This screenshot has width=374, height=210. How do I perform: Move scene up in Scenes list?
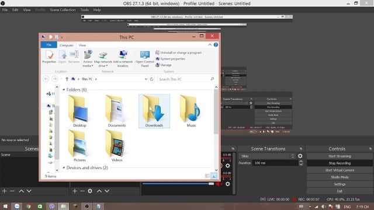tap(21, 191)
